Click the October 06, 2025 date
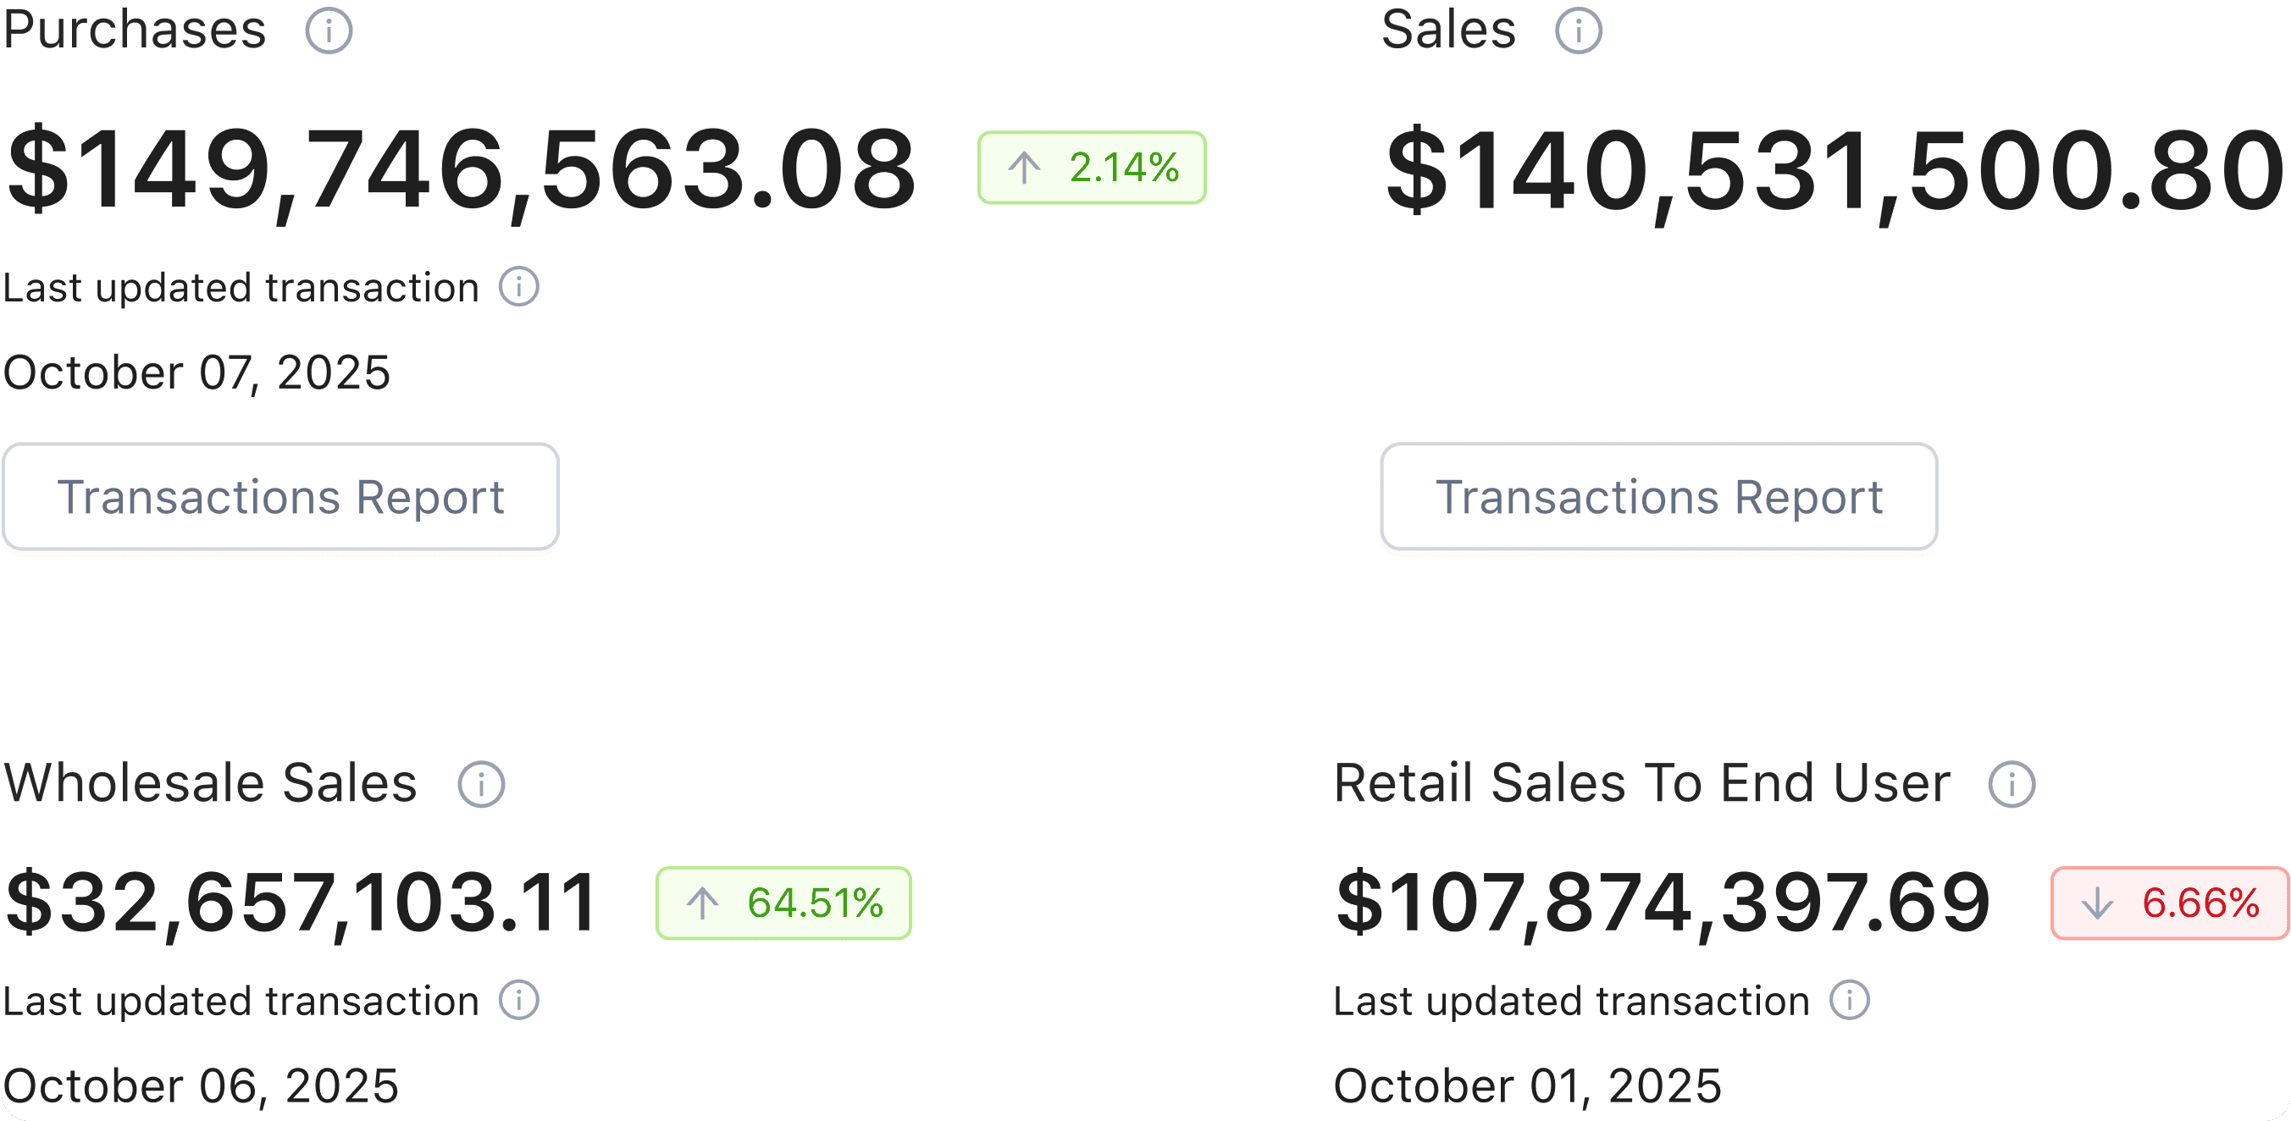 [201, 1085]
